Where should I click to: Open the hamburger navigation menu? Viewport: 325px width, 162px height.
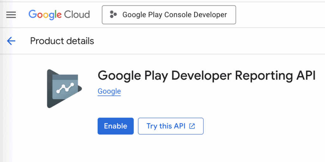tap(11, 15)
